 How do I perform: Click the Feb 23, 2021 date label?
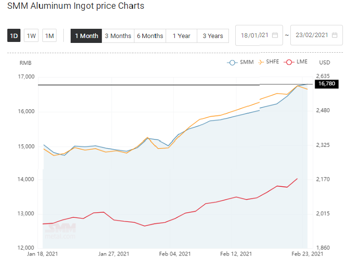point(307,254)
